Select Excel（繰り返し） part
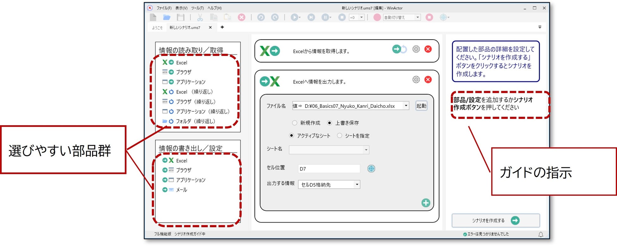The height and width of the screenshot is (246, 617). [187, 92]
